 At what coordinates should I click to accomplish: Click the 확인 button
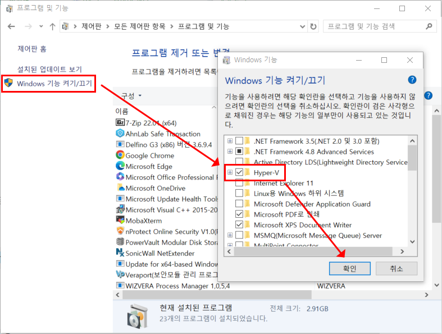pyautogui.click(x=349, y=268)
